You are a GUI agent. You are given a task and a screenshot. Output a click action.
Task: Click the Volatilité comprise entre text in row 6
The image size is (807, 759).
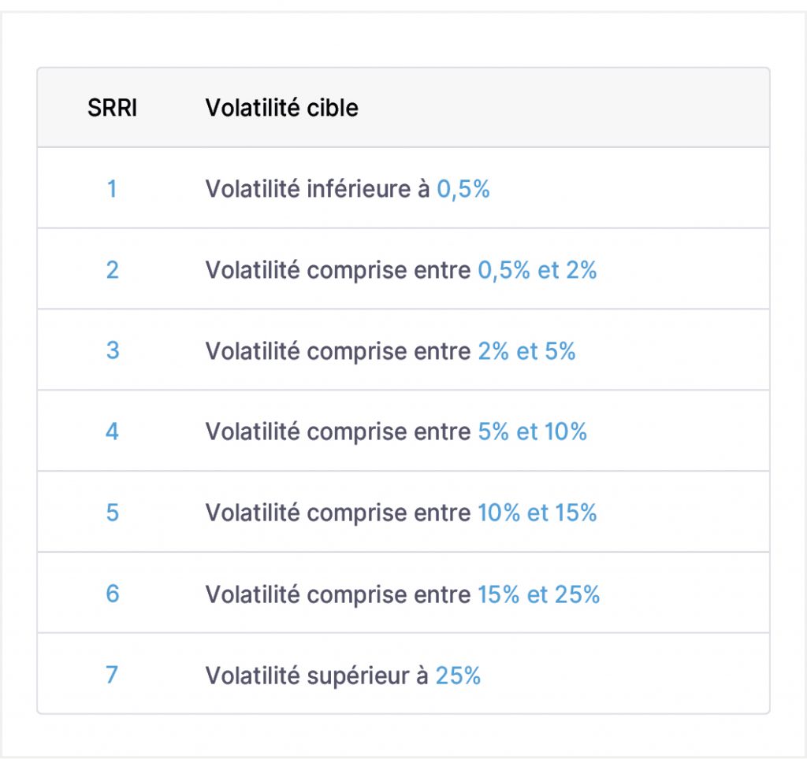pyautogui.click(x=338, y=594)
